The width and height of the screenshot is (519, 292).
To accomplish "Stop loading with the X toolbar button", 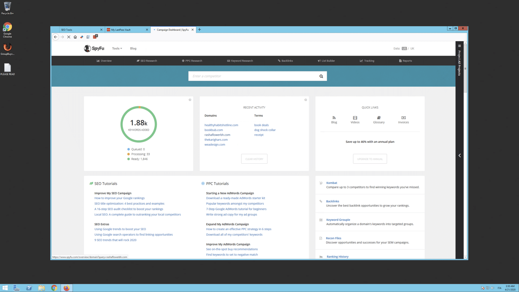I will point(69,37).
